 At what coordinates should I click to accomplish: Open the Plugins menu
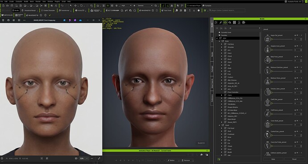pyautogui.click(x=57, y=1)
